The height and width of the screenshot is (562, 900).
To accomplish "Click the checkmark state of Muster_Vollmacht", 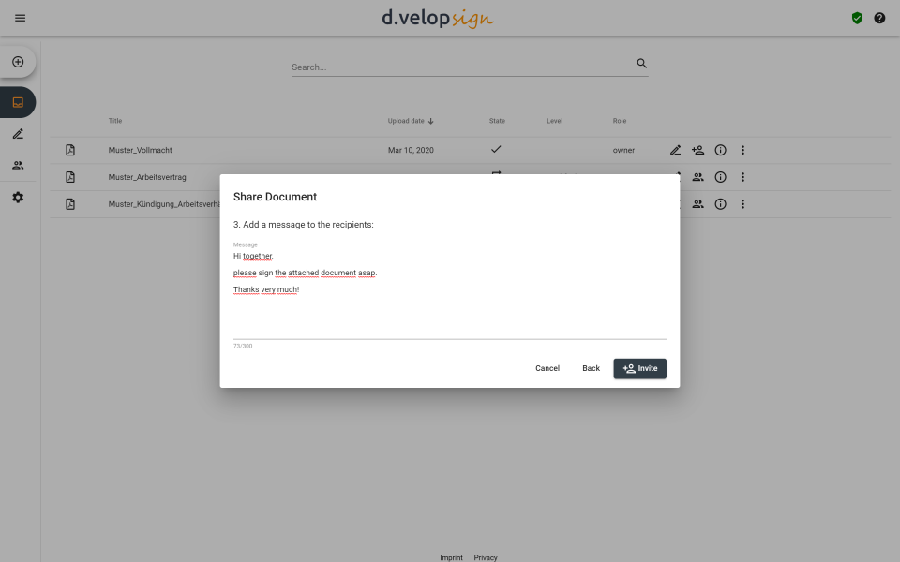I will tap(496, 149).
